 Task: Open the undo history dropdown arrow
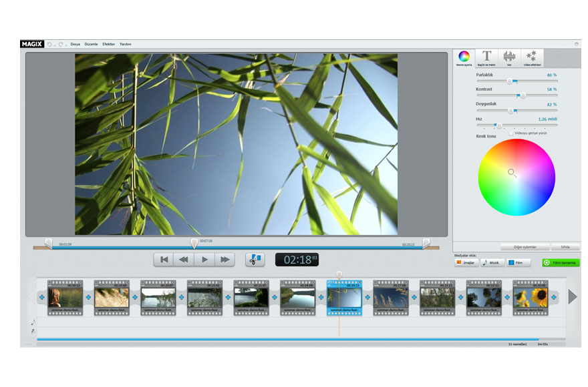55,45
